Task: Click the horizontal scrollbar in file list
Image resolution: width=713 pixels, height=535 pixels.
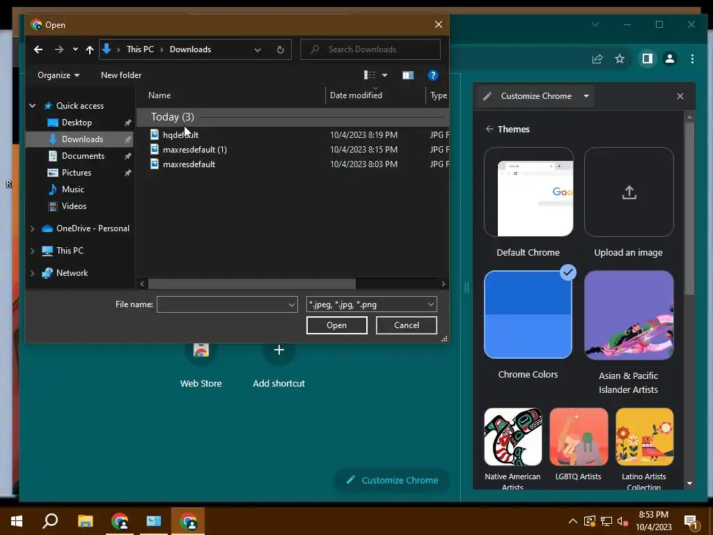Action: click(x=251, y=284)
